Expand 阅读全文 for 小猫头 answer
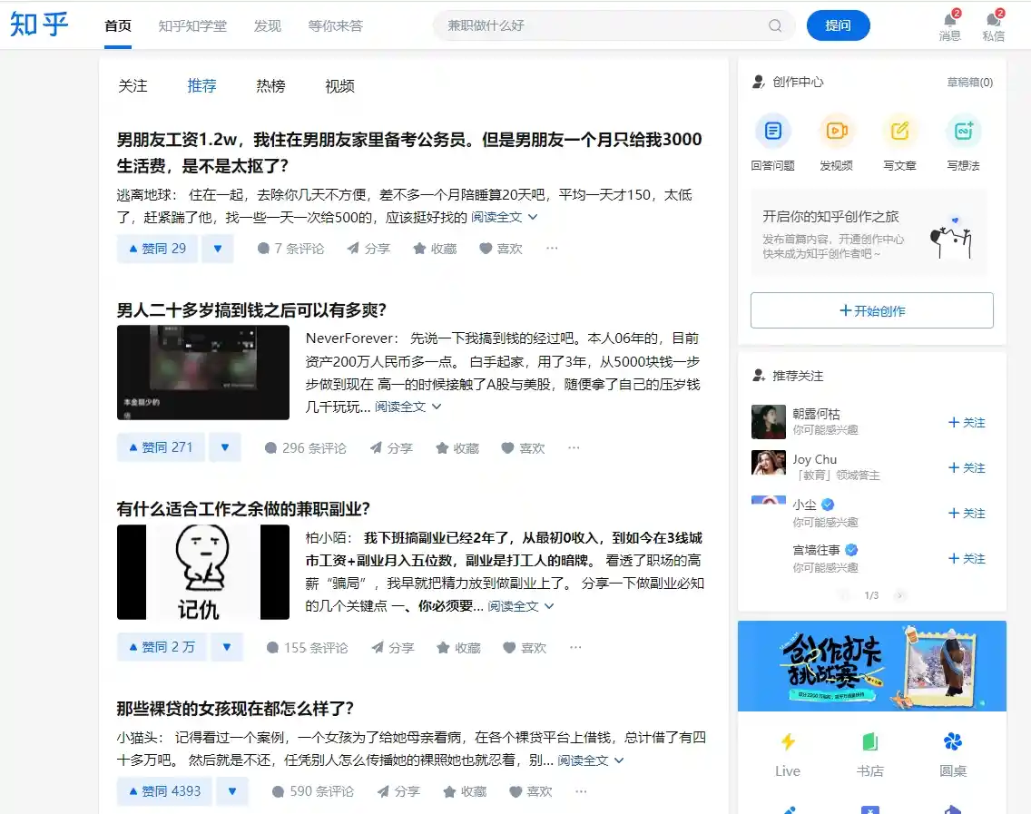This screenshot has width=1031, height=814. [x=591, y=760]
